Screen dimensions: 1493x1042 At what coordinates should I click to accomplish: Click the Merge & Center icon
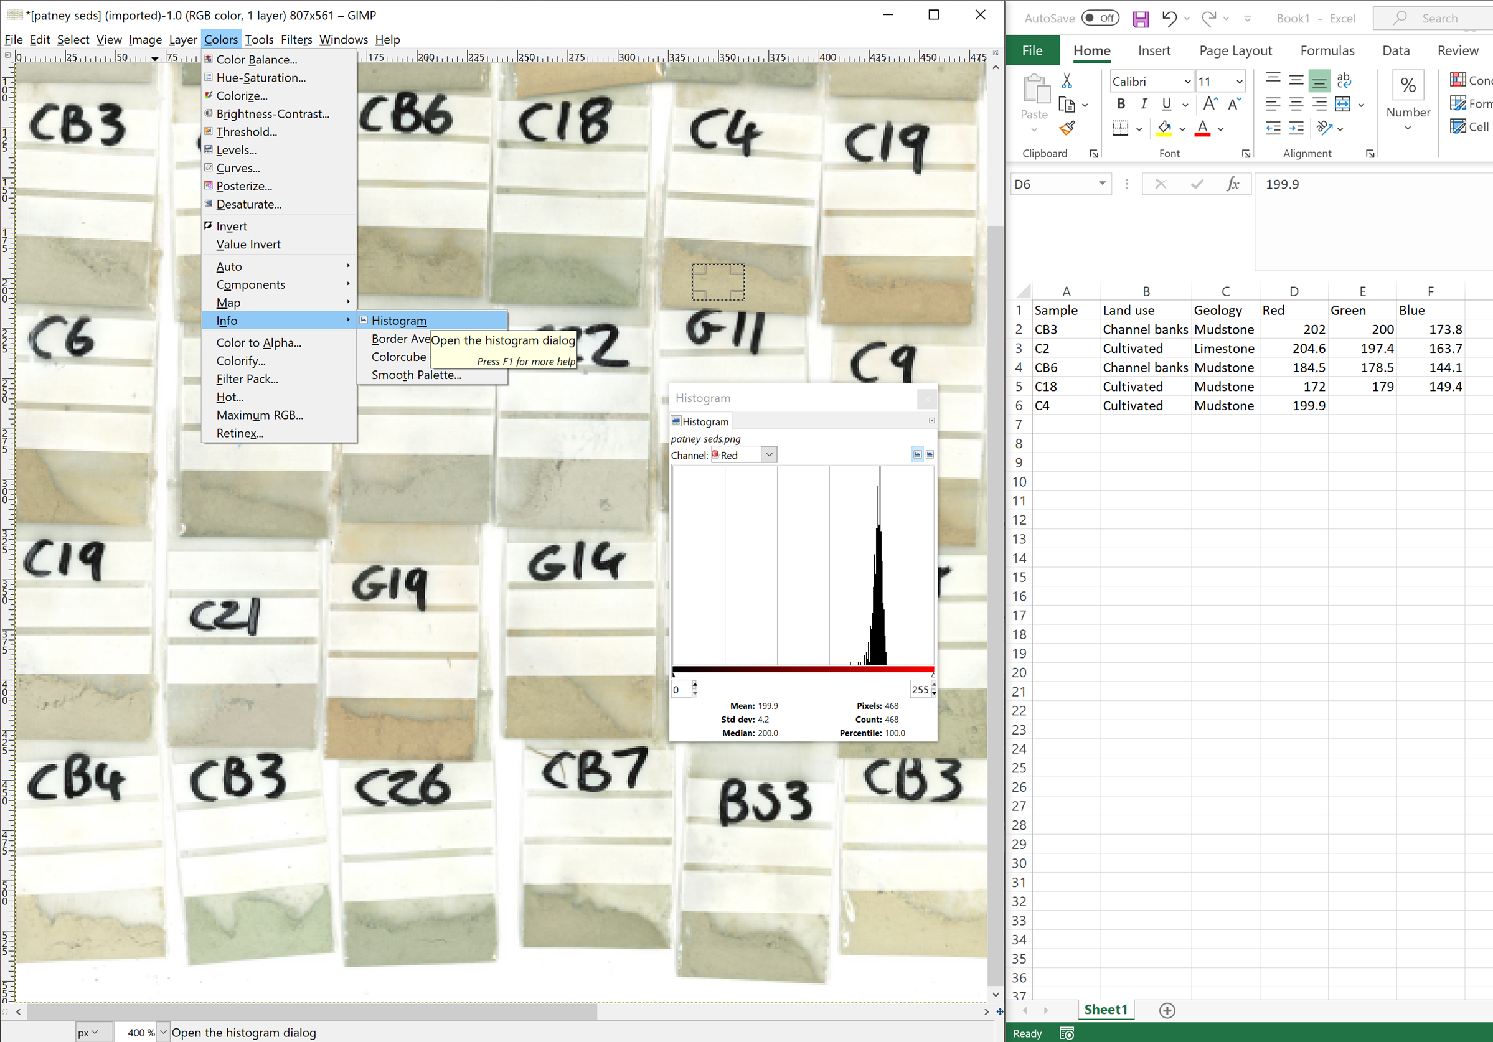[1343, 104]
